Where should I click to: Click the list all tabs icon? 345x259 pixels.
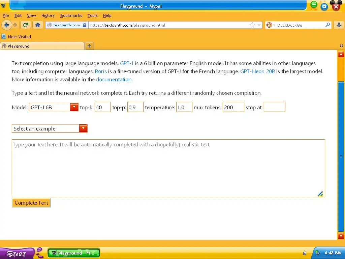pos(342,46)
